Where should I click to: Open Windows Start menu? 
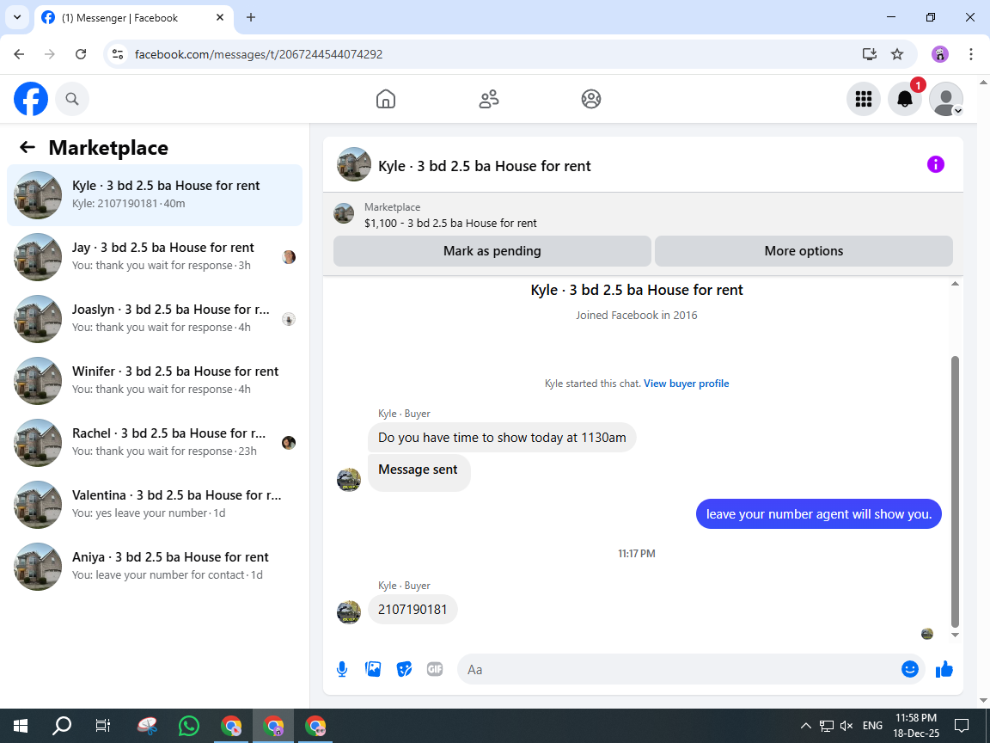21,726
